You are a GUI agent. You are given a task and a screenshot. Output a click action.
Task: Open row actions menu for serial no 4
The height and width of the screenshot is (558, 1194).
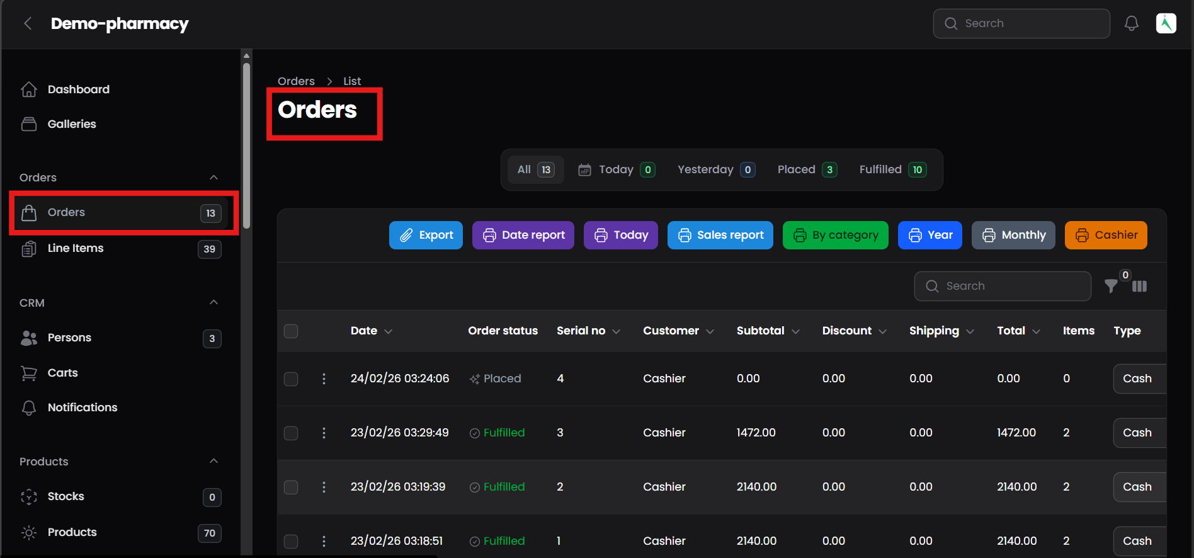coord(324,379)
